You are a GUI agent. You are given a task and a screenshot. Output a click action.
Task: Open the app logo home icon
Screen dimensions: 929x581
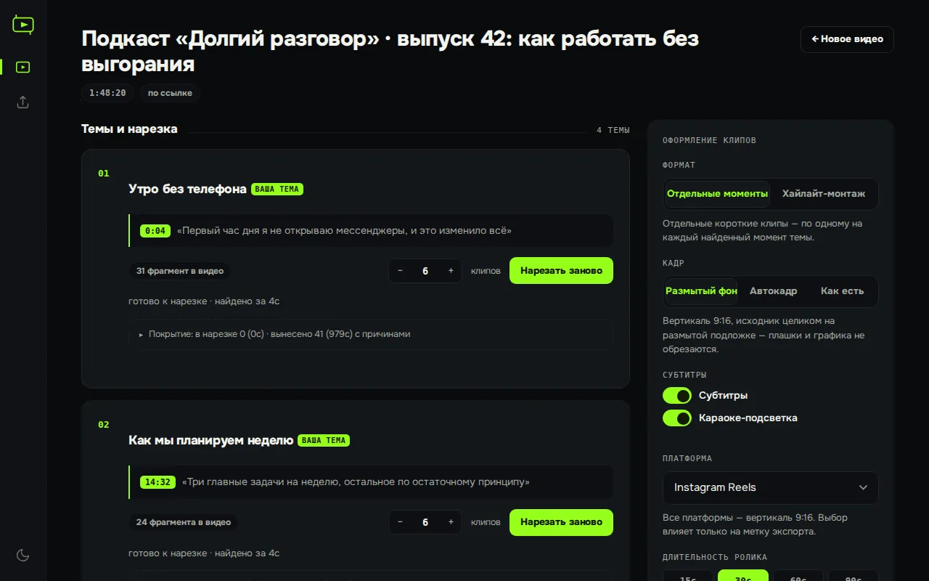[x=23, y=25]
